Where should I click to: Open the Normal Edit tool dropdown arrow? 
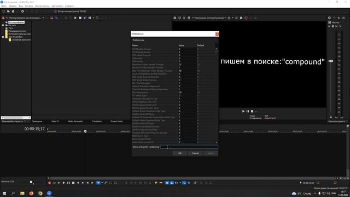[x=102, y=183]
